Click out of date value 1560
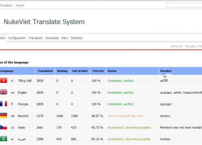Screen dimensions: 202x145 tap(74, 116)
